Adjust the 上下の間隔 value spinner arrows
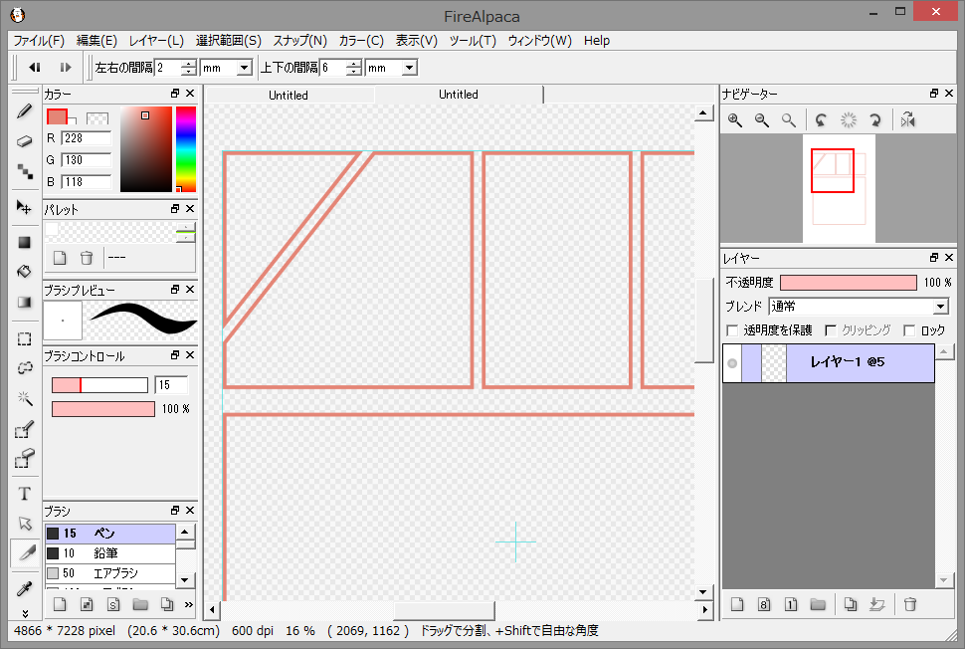This screenshot has height=649, width=965. point(354,68)
